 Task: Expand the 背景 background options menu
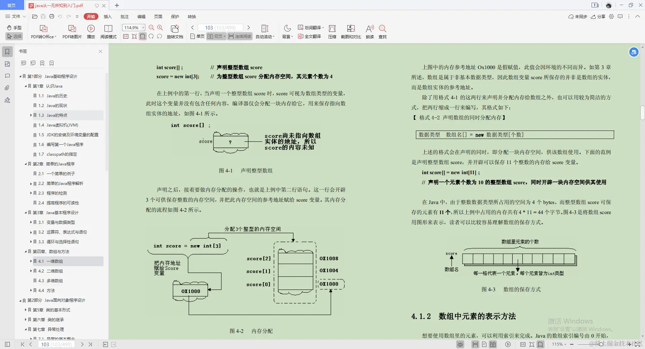tap(287, 32)
